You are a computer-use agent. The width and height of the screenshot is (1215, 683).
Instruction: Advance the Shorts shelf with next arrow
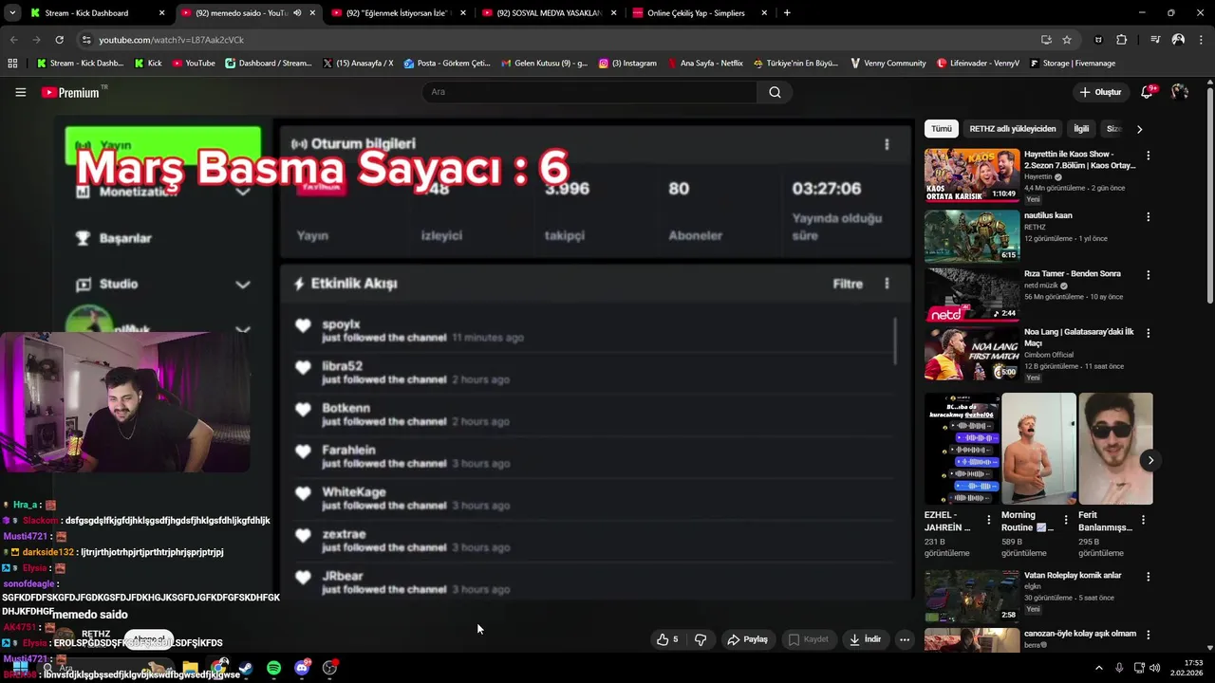1150,460
